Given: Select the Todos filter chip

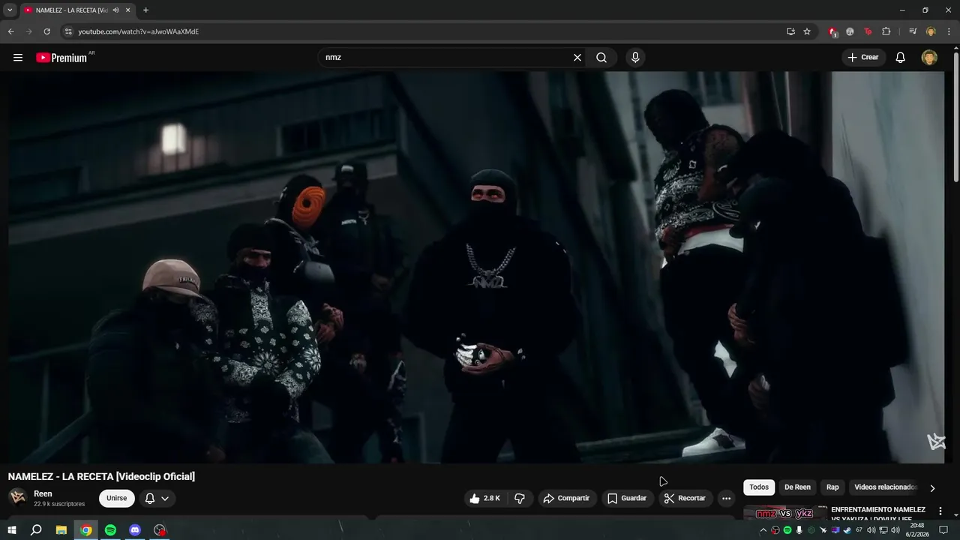Looking at the screenshot, I should [759, 487].
